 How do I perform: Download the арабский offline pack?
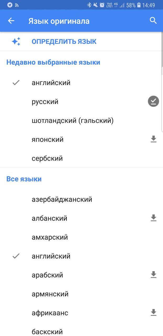click(154, 275)
